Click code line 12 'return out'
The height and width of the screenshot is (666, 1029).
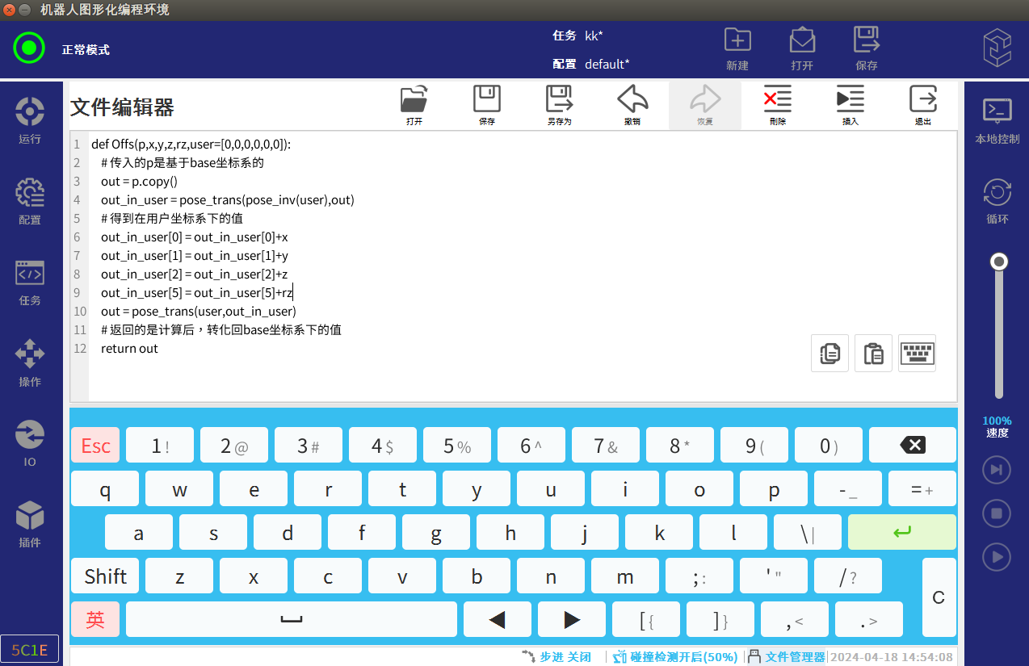[129, 349]
